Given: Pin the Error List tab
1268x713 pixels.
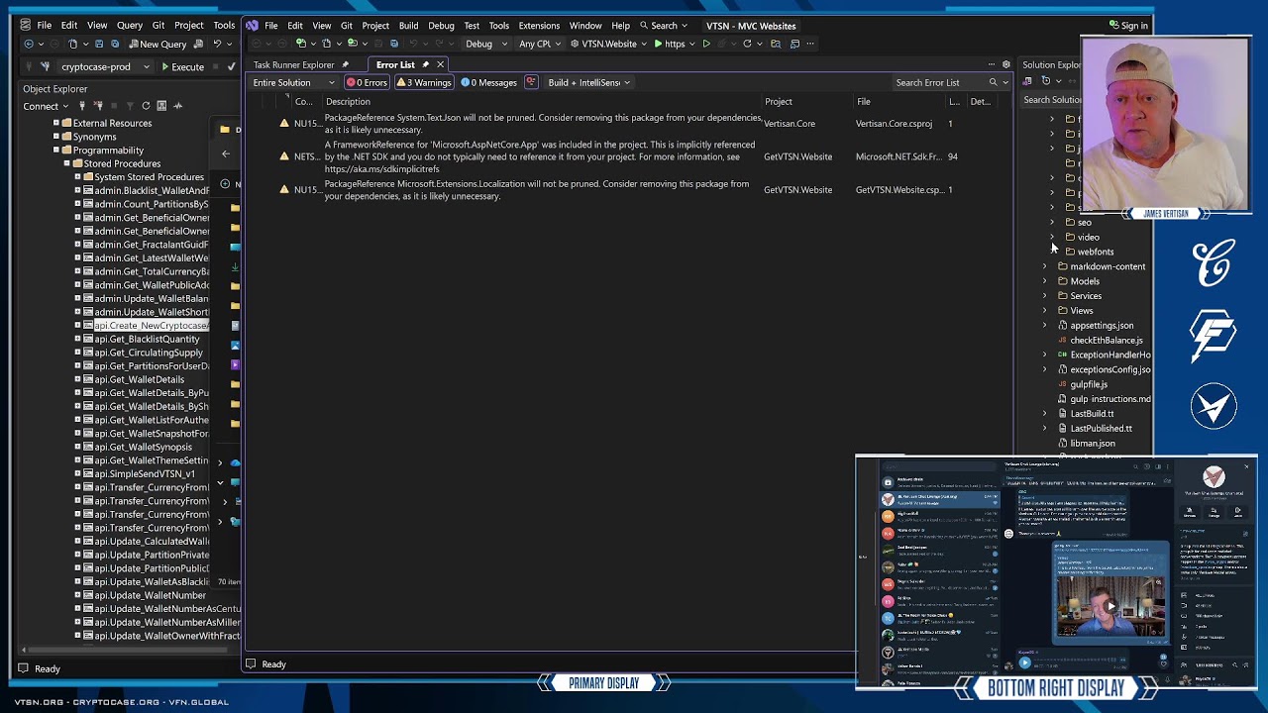Looking at the screenshot, I should coord(426,64).
